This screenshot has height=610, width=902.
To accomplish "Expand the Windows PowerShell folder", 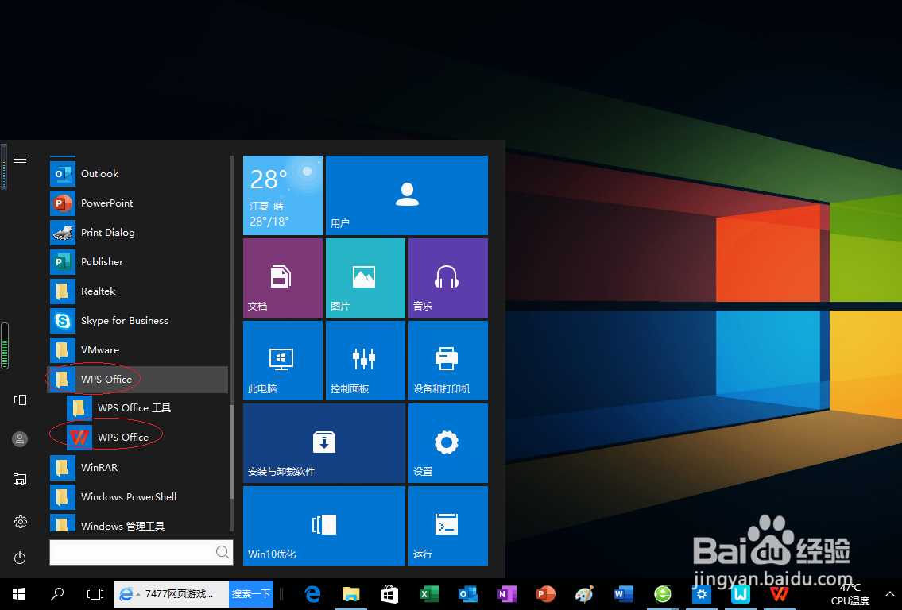I will click(x=138, y=496).
